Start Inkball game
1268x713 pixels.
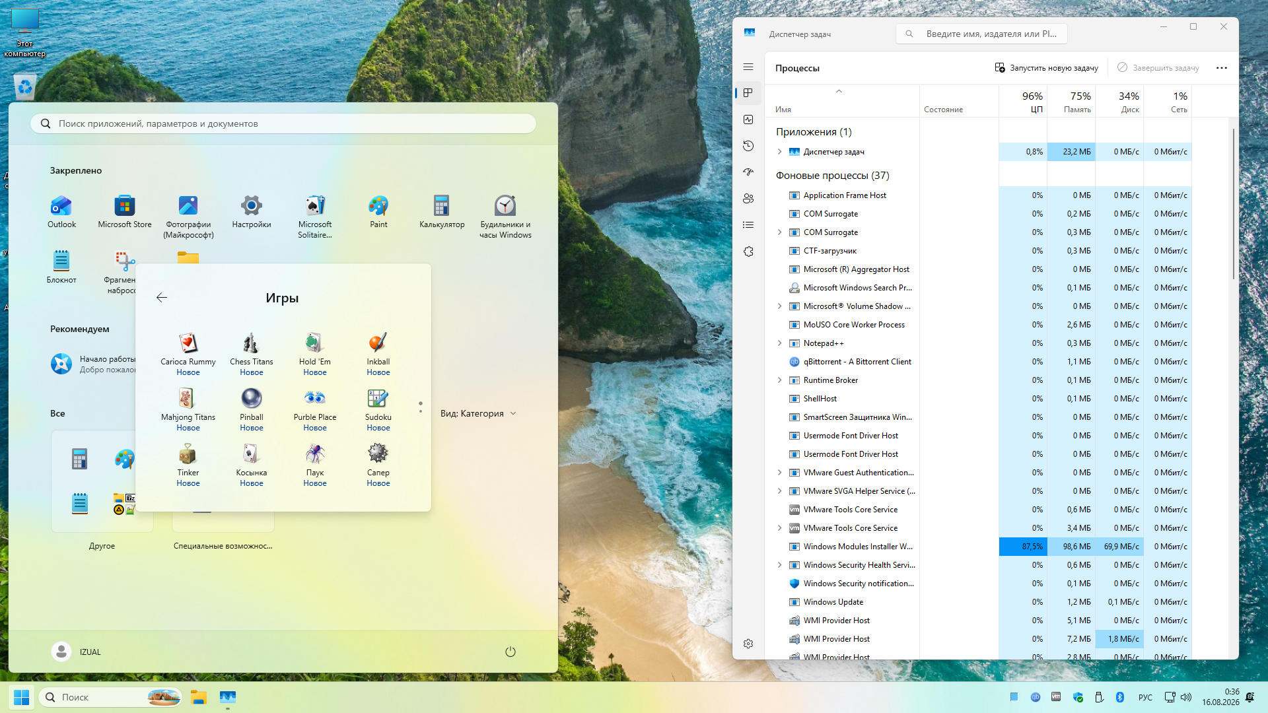coord(378,354)
